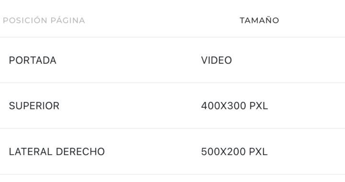
Task: Click empty space between SUPERIOR and 400X300 PXL
Action: pos(130,106)
